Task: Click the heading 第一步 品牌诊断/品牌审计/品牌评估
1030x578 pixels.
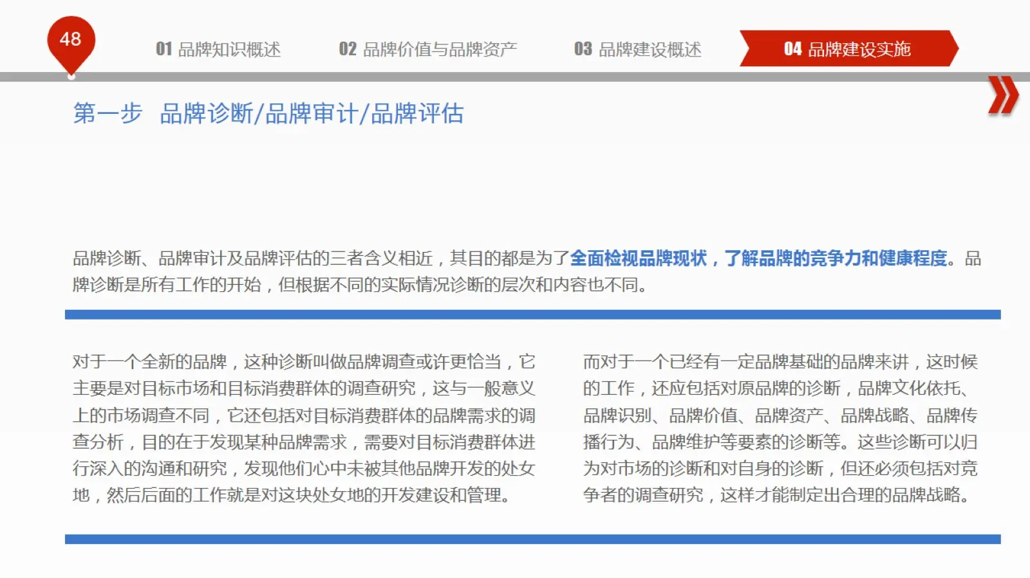Action: coord(268,113)
